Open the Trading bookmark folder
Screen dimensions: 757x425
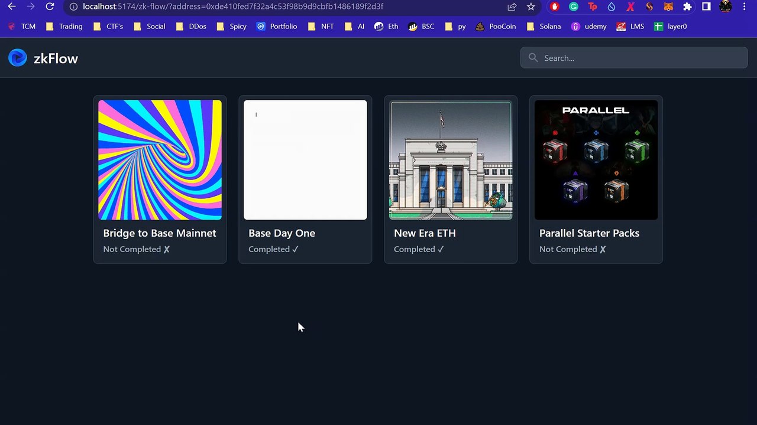pos(64,27)
